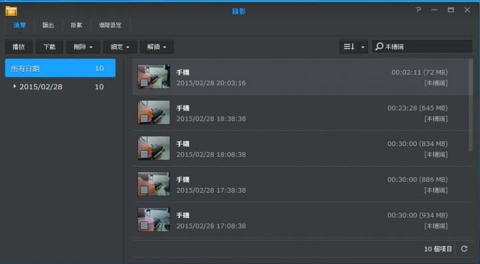
Task: Click the timestamp 2015/02/28 20:03:16
Action: [211, 83]
